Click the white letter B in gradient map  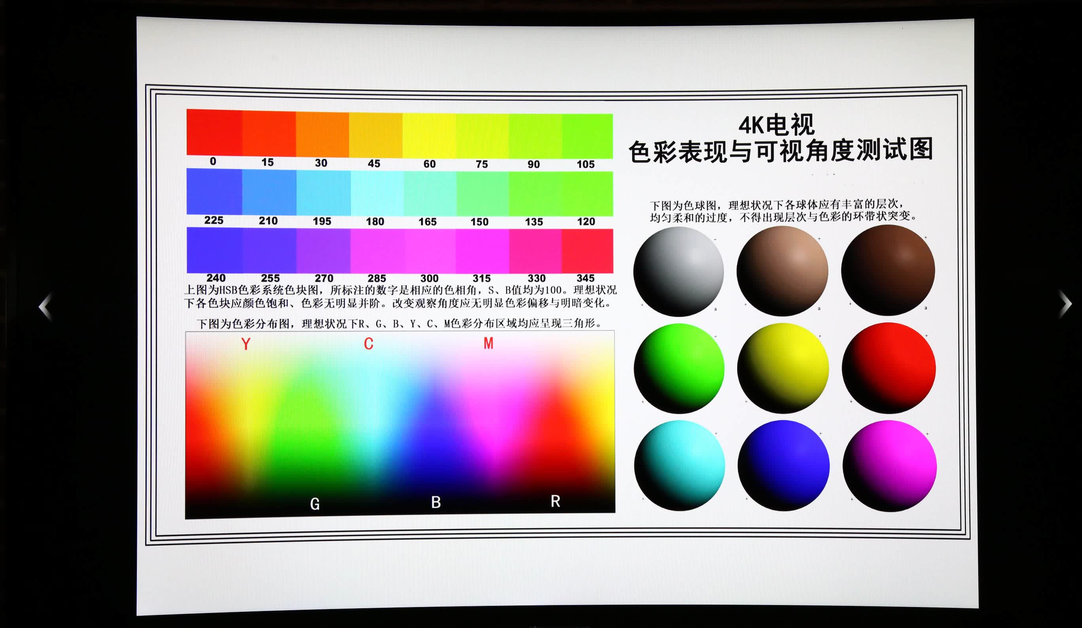[x=436, y=502]
